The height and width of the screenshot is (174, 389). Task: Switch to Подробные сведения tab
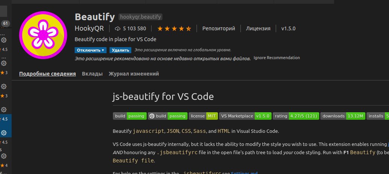[47, 74]
